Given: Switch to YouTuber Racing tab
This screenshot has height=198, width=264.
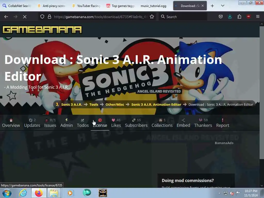Looking at the screenshot, I should (87, 6).
